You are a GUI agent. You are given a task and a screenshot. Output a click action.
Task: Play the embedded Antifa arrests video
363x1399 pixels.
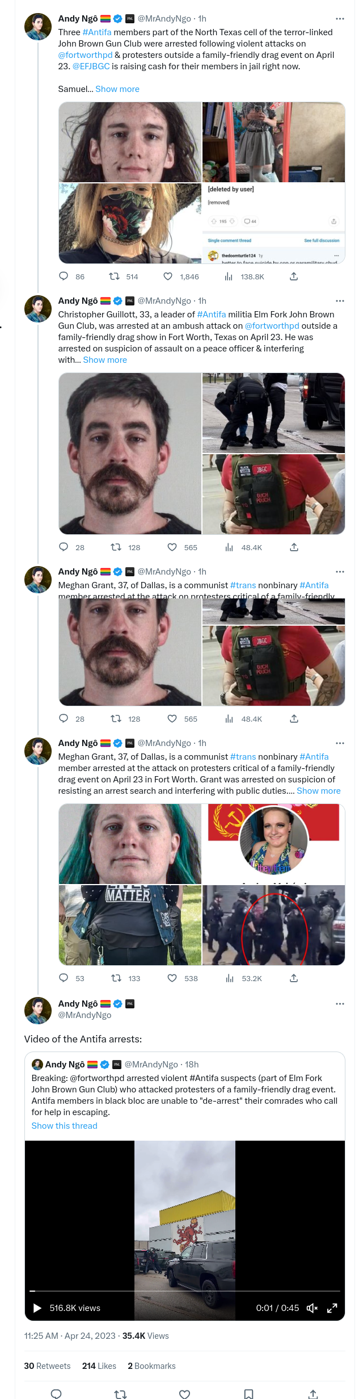point(37,1308)
